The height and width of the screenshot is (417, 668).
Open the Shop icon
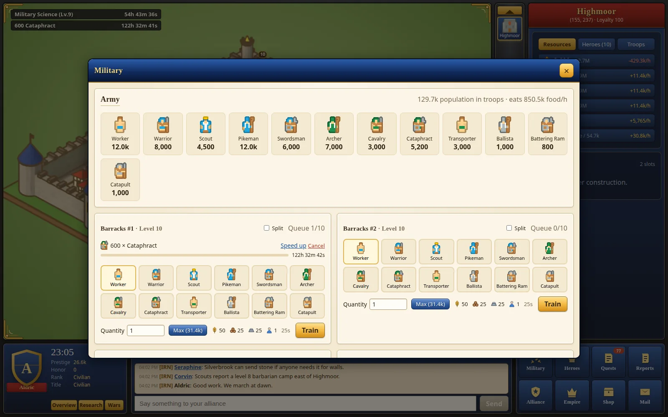click(608, 396)
